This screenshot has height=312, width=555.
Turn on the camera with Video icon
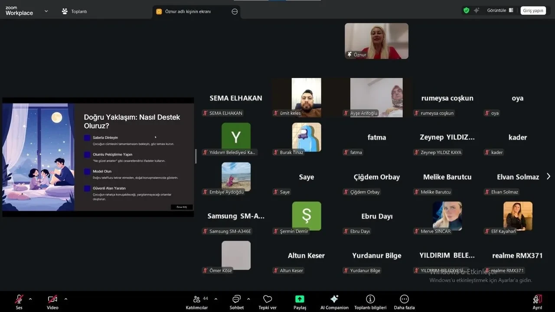tap(52, 299)
